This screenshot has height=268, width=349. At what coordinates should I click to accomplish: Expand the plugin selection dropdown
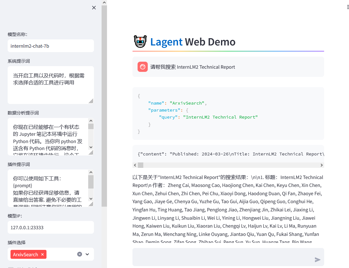pyautogui.click(x=87, y=254)
